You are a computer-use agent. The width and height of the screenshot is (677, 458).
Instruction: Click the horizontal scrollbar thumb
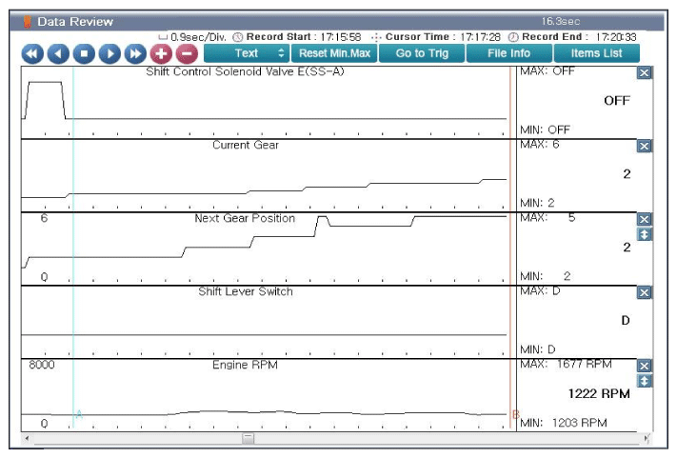pyautogui.click(x=249, y=439)
